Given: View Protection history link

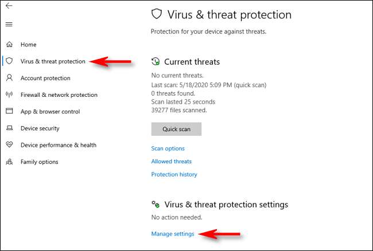Looking at the screenshot, I should click(174, 174).
